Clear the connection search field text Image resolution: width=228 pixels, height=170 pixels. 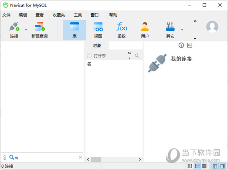80,157
